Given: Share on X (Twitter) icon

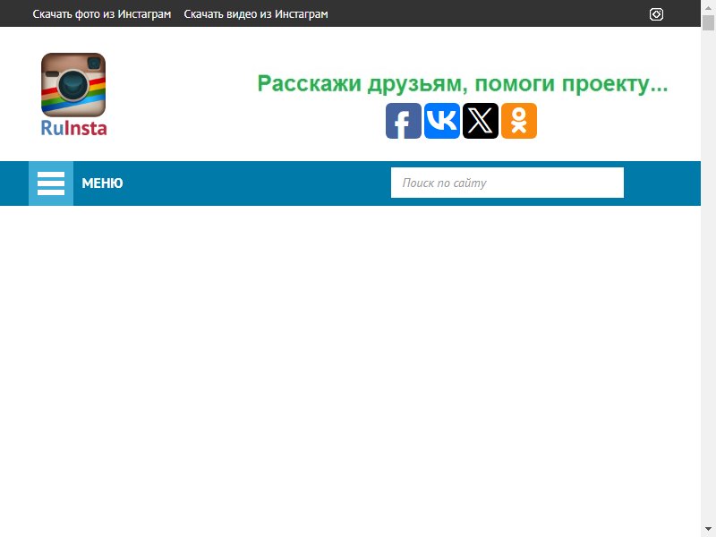Looking at the screenshot, I should (x=481, y=121).
